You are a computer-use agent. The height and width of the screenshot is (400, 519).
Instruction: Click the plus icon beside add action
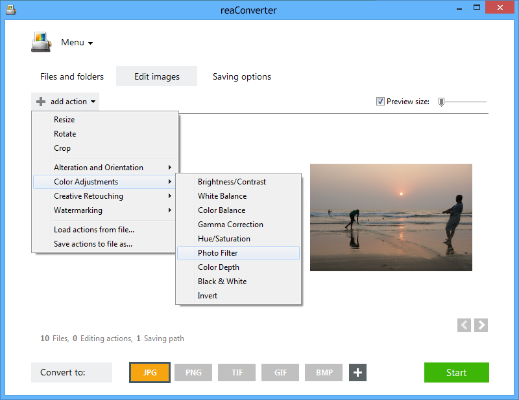[x=41, y=102]
